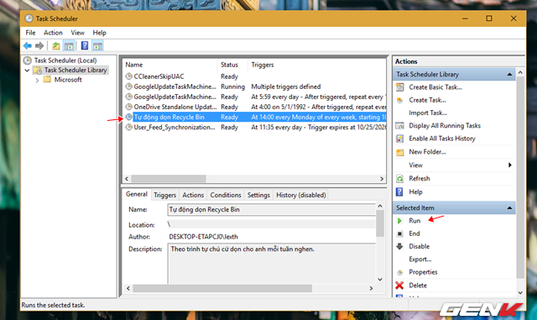The width and height of the screenshot is (537, 320).
Task: Click Actions pane scrollbar down arrow
Action: [x=520, y=292]
